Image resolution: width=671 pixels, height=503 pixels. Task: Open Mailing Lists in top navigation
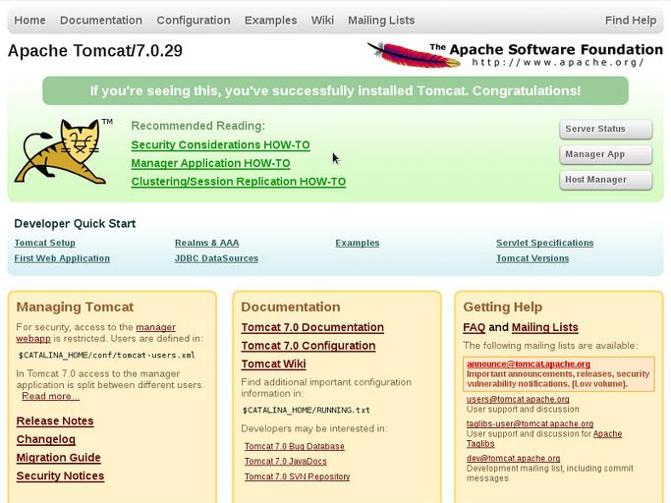pyautogui.click(x=381, y=20)
